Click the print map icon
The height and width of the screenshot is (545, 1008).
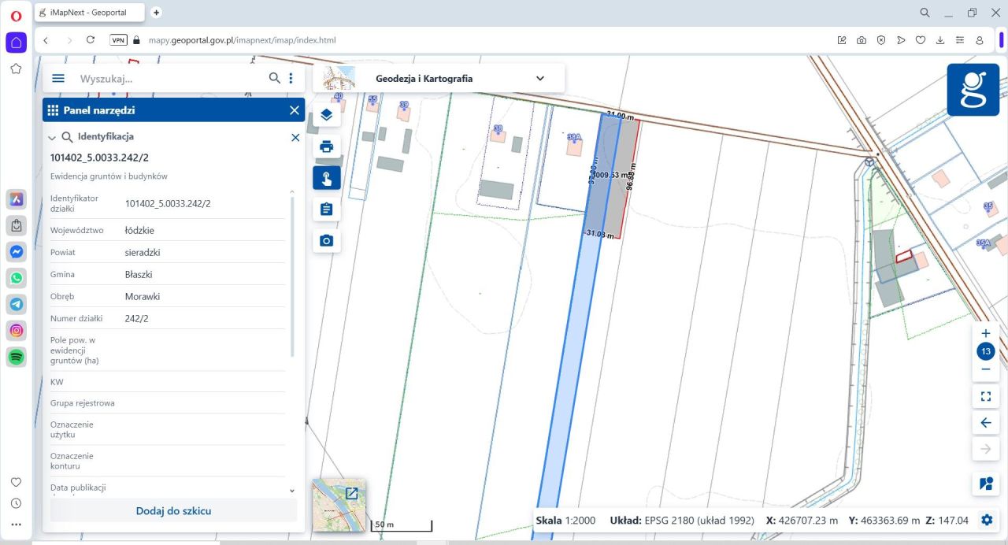(x=326, y=146)
